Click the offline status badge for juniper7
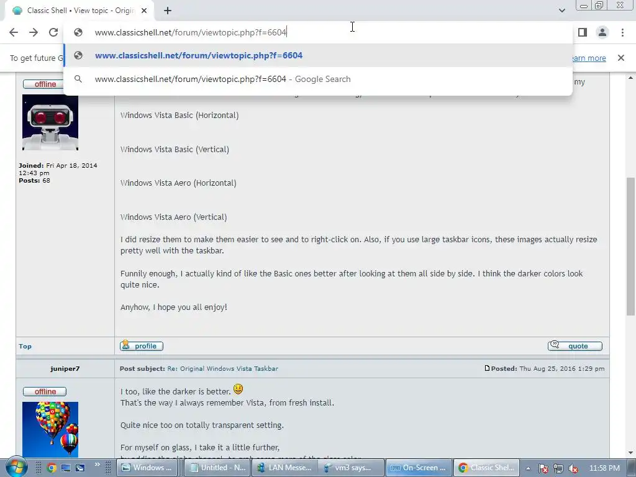The width and height of the screenshot is (636, 477). (x=45, y=392)
